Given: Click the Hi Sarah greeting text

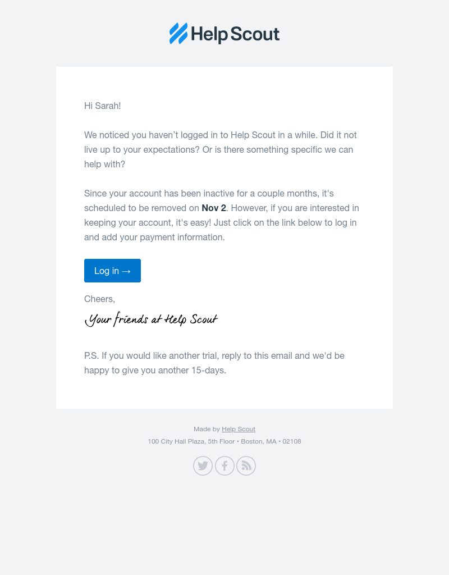Looking at the screenshot, I should tap(103, 106).
